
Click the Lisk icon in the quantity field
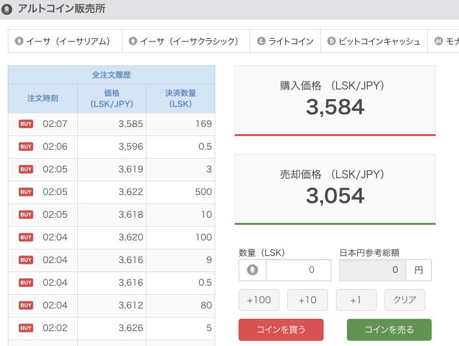pos(252,270)
